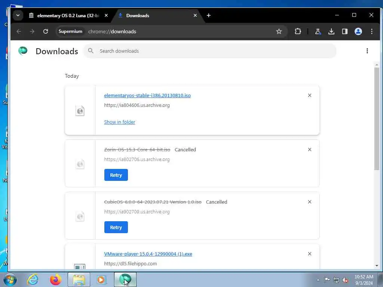383x287 pixels.
Task: Retry the Zorin-OS-15.3 download
Action: (x=116, y=175)
